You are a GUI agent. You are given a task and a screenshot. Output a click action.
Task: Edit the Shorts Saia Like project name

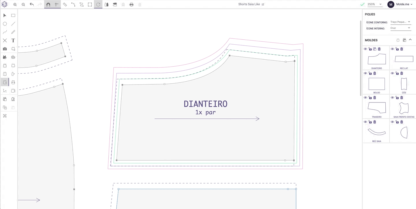point(263,4)
